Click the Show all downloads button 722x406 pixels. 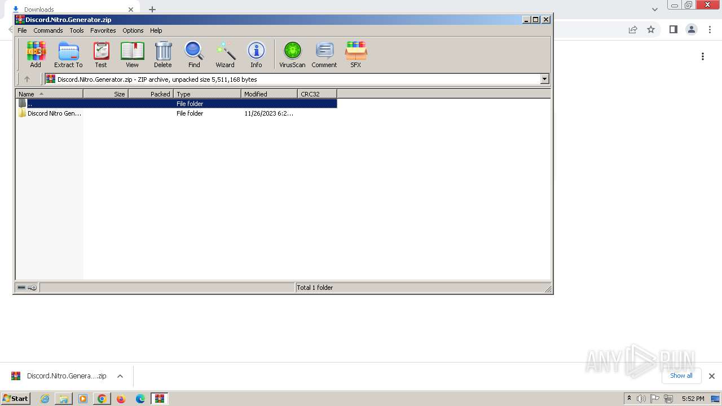[x=681, y=376]
